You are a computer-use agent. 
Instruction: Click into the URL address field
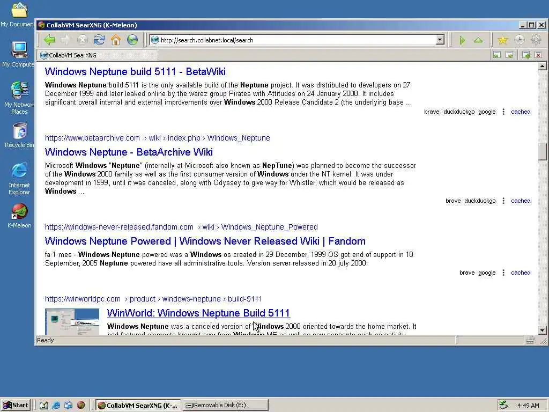[x=298, y=40]
